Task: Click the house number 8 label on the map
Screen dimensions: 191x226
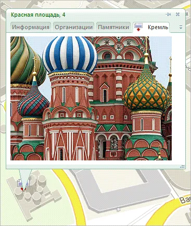Action: click(187, 14)
